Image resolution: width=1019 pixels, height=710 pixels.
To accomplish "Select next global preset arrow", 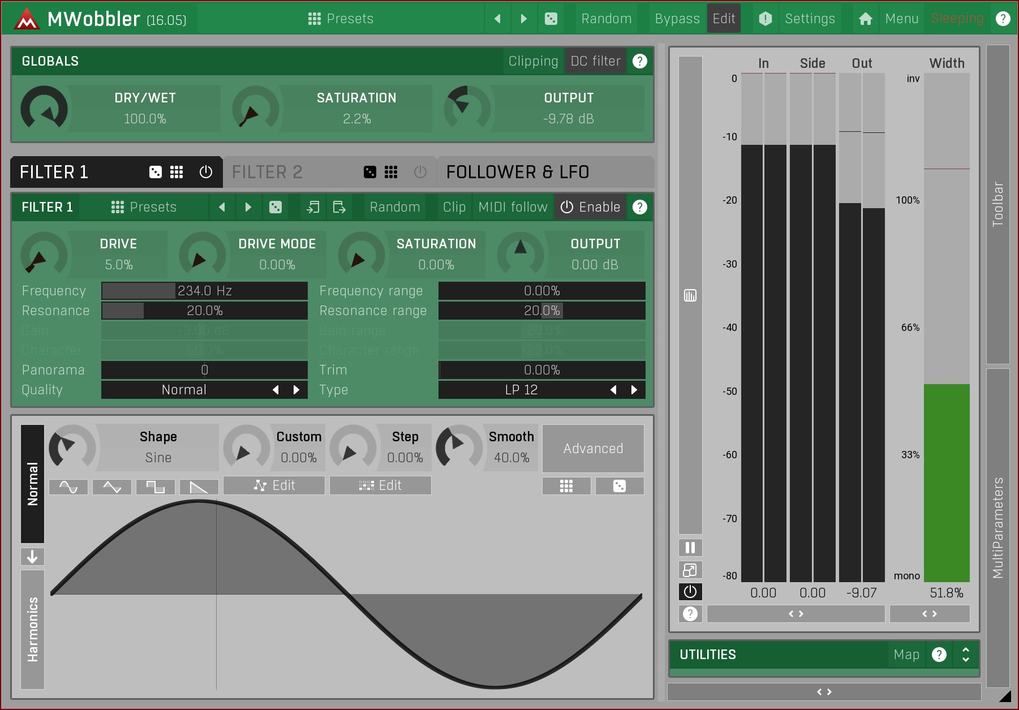I will point(524,19).
